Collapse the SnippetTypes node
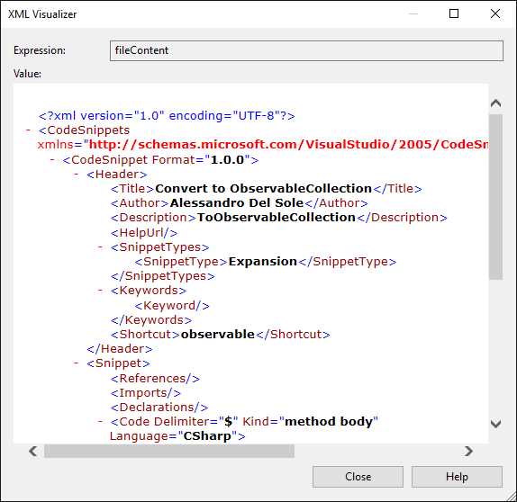Image resolution: width=517 pixels, height=502 pixels. (101, 247)
